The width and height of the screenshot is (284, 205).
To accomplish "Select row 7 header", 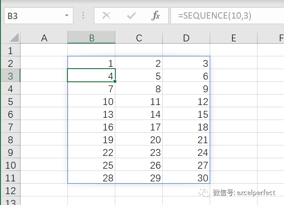I will [10, 127].
